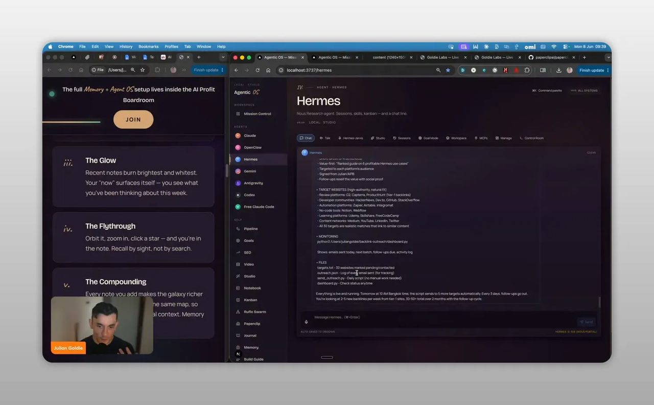Select the Gemini agent entry
Viewport: 654px width, 405px height.
[250, 171]
